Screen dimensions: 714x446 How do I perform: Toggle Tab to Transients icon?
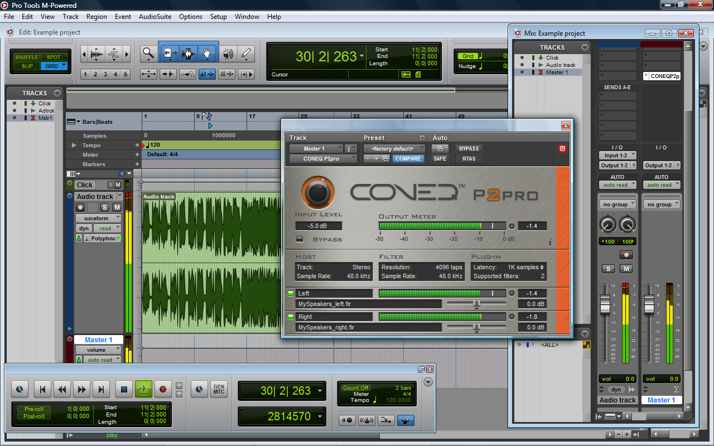(168, 74)
